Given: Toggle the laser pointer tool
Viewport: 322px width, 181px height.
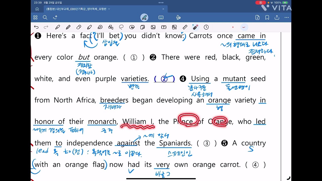Looking at the screenshot, I should (x=195, y=27).
